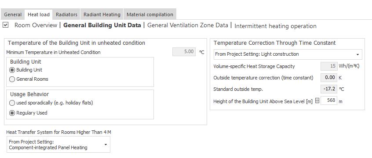Viewport: 372px width, 158px height.
Task: Open calculator icon beside sea level height
Action: [317, 101]
